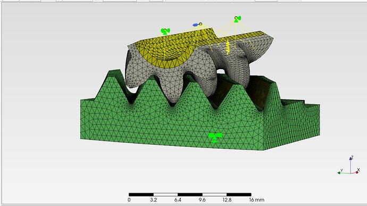Click the scale bar's 16 mm label
Viewport: 367px width, 206px height.
coord(256,200)
